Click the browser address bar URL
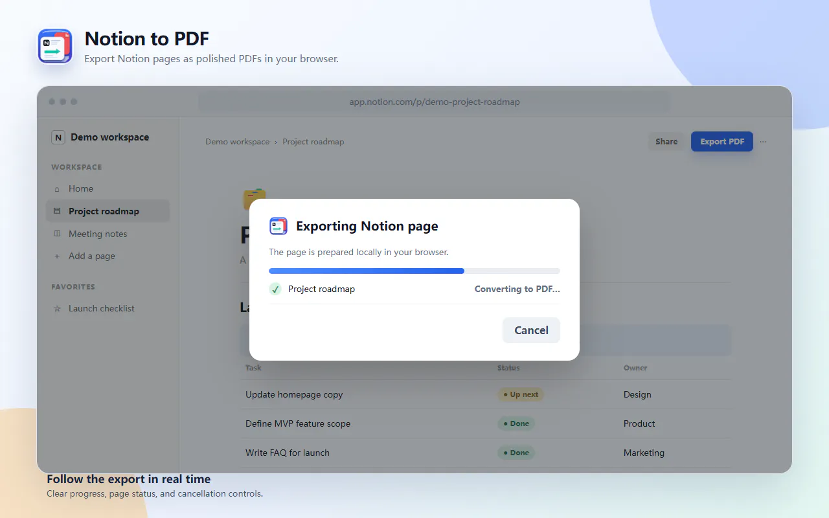 435,102
